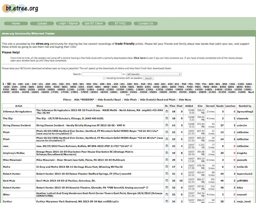The width and height of the screenshot is (256, 203).
Task: Download Phish Hartford 16 bit 48 khz torrent
Action: [x=167, y=139]
